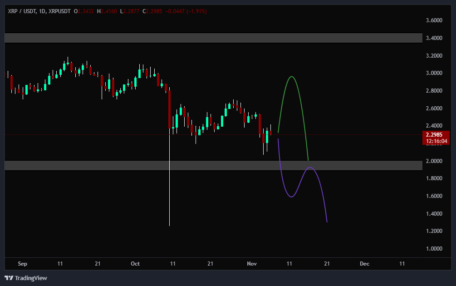Click the 3.6000 price scale label
Screen dimensions: 456x286
pos(434,20)
